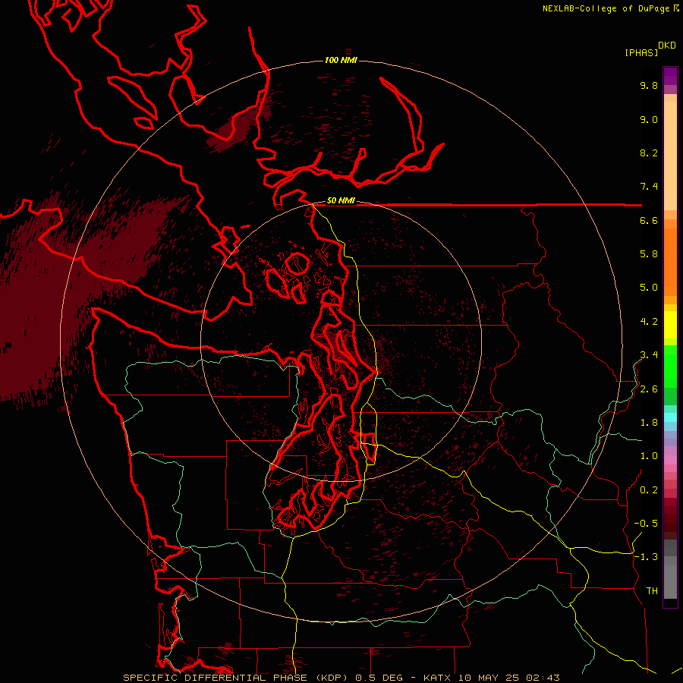Select the 2.6 scale value
This screenshot has height=683, width=683.
[x=649, y=389]
